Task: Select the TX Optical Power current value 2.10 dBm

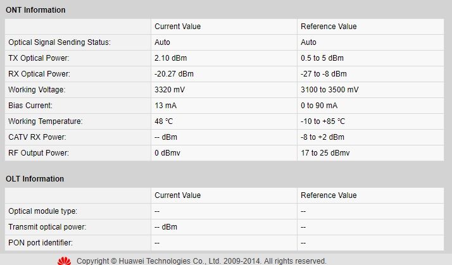Action: (x=170, y=58)
